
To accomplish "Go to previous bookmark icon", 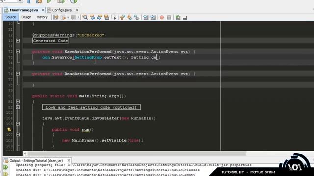I will click(x=122, y=17).
